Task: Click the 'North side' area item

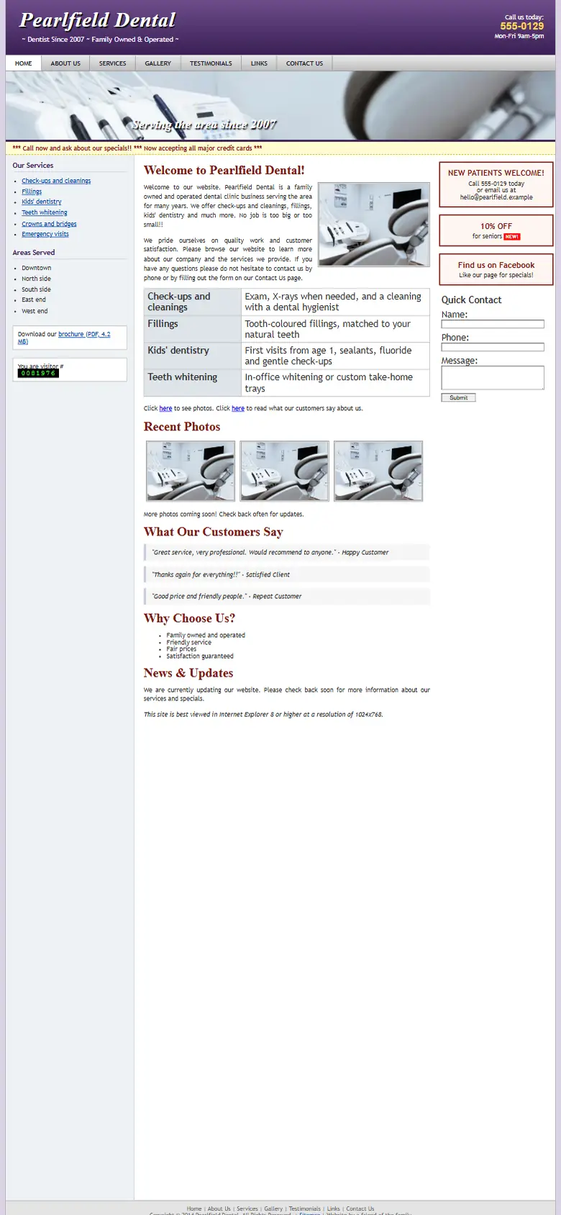Action: [x=36, y=279]
